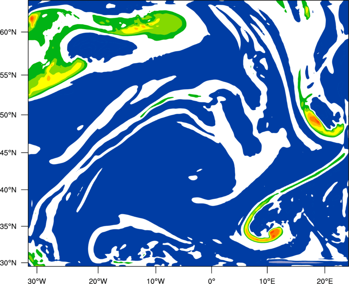This screenshot has width=349, height=284.
Task: Click the 30°N latitude label
Action: [8, 263]
